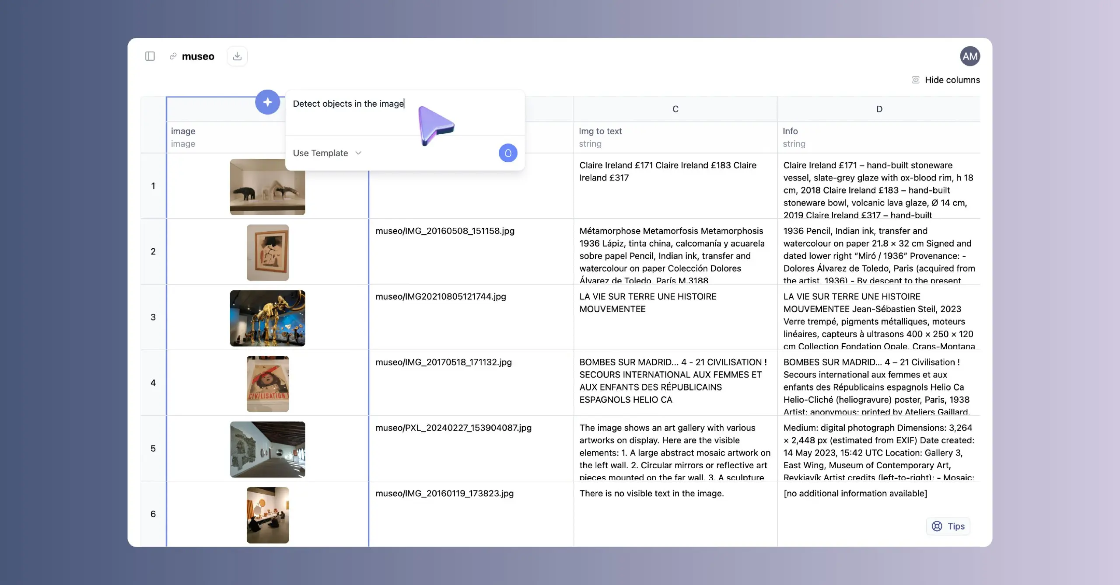Click the mammoth skeleton thumbnail in row 3

pyautogui.click(x=267, y=318)
